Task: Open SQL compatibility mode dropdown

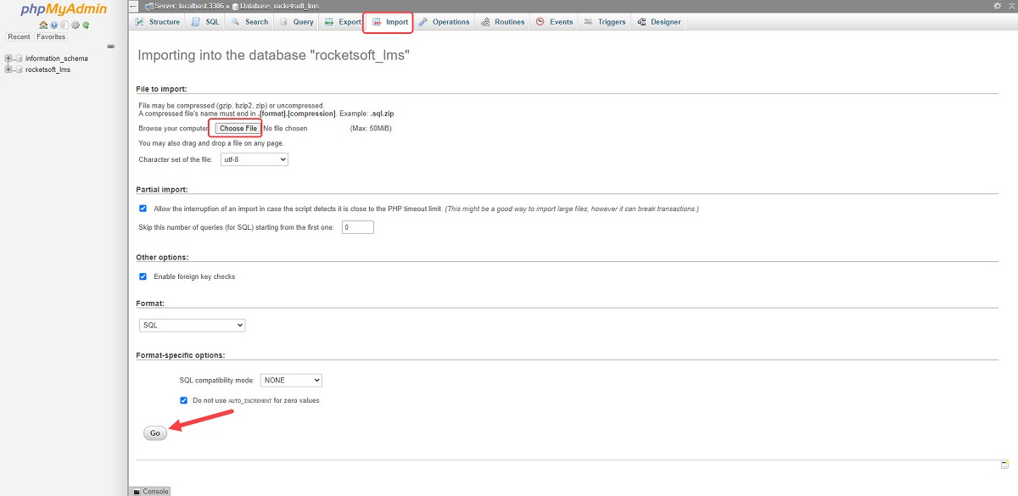Action: pyautogui.click(x=291, y=381)
